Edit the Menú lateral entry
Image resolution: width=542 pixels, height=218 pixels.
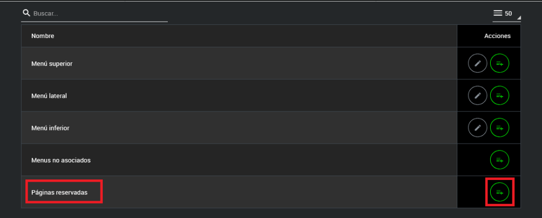pyautogui.click(x=477, y=96)
